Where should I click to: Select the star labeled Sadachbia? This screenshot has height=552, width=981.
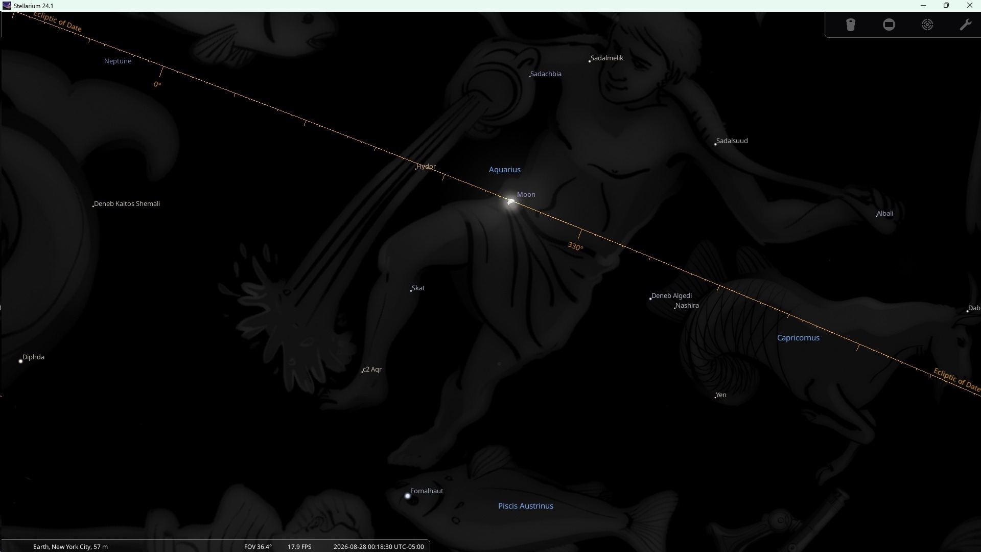click(530, 76)
